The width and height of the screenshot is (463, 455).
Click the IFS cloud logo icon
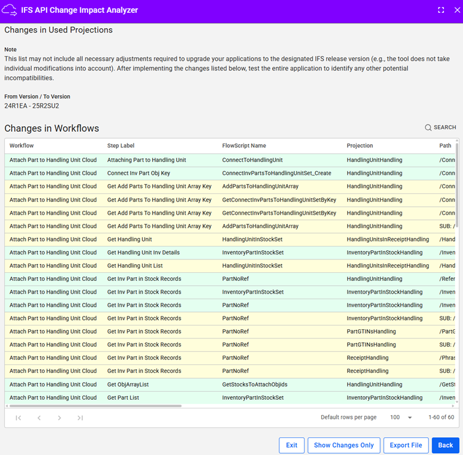point(10,10)
